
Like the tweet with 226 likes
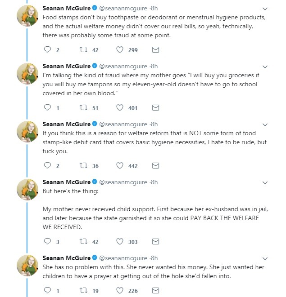point(120,290)
